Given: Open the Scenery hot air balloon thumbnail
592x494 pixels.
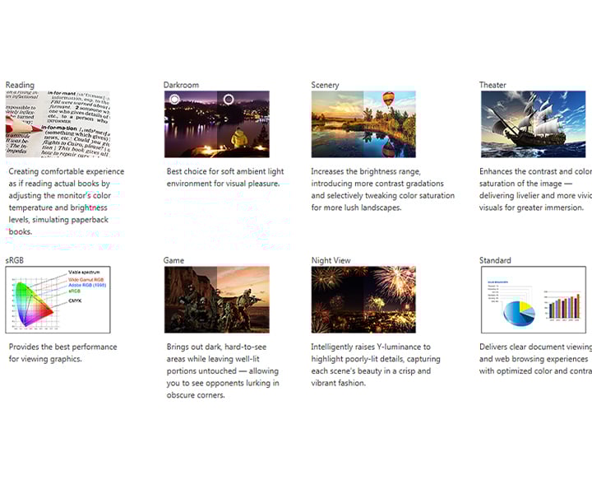Looking at the screenshot, I should click(363, 123).
